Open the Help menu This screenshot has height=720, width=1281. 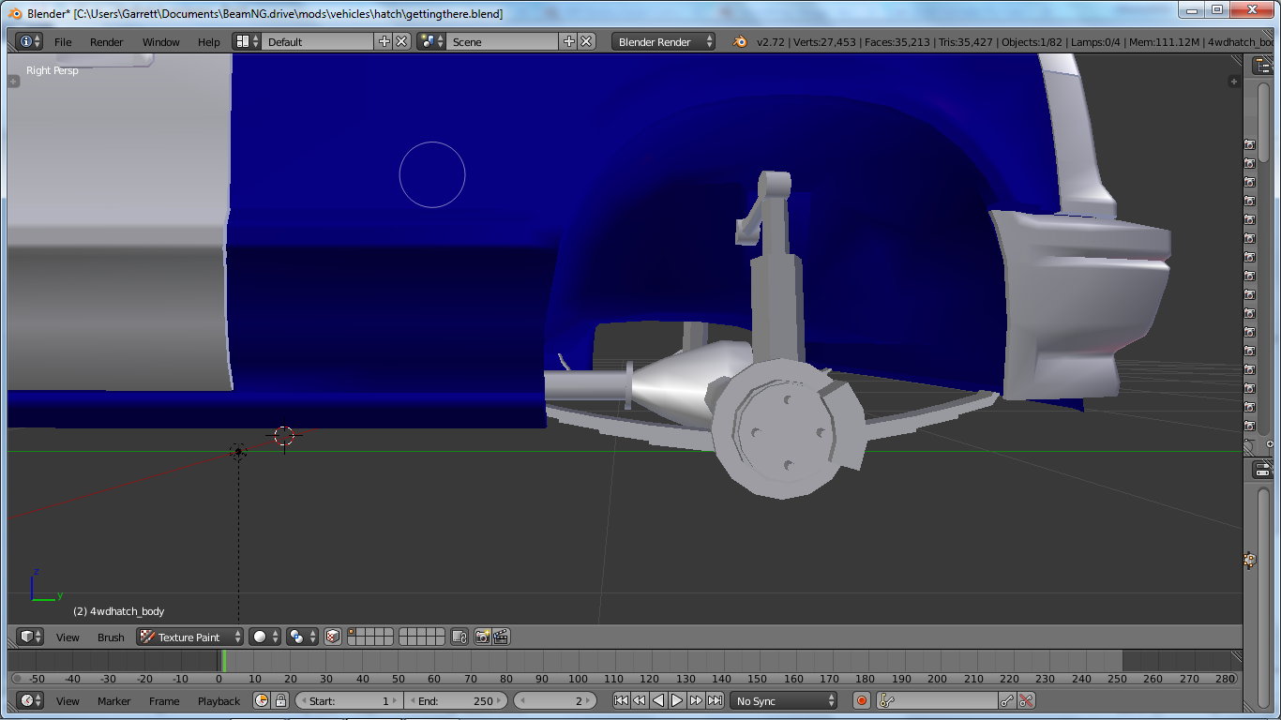pyautogui.click(x=209, y=42)
